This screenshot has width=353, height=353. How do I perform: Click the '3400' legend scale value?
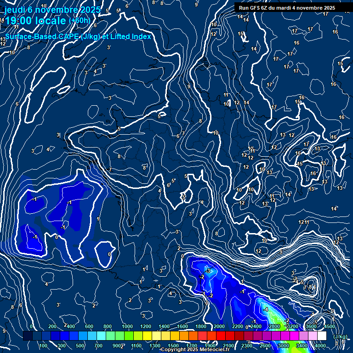point(302,346)
